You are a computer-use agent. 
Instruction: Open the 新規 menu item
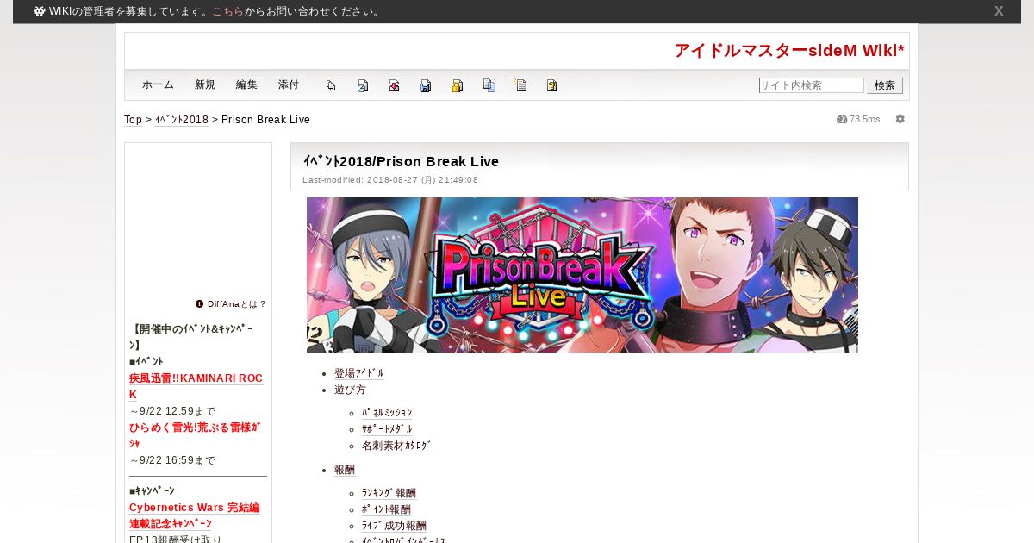pyautogui.click(x=205, y=84)
